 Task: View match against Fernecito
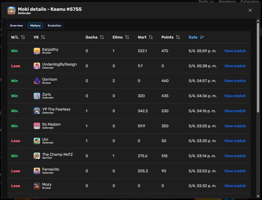click(x=235, y=171)
